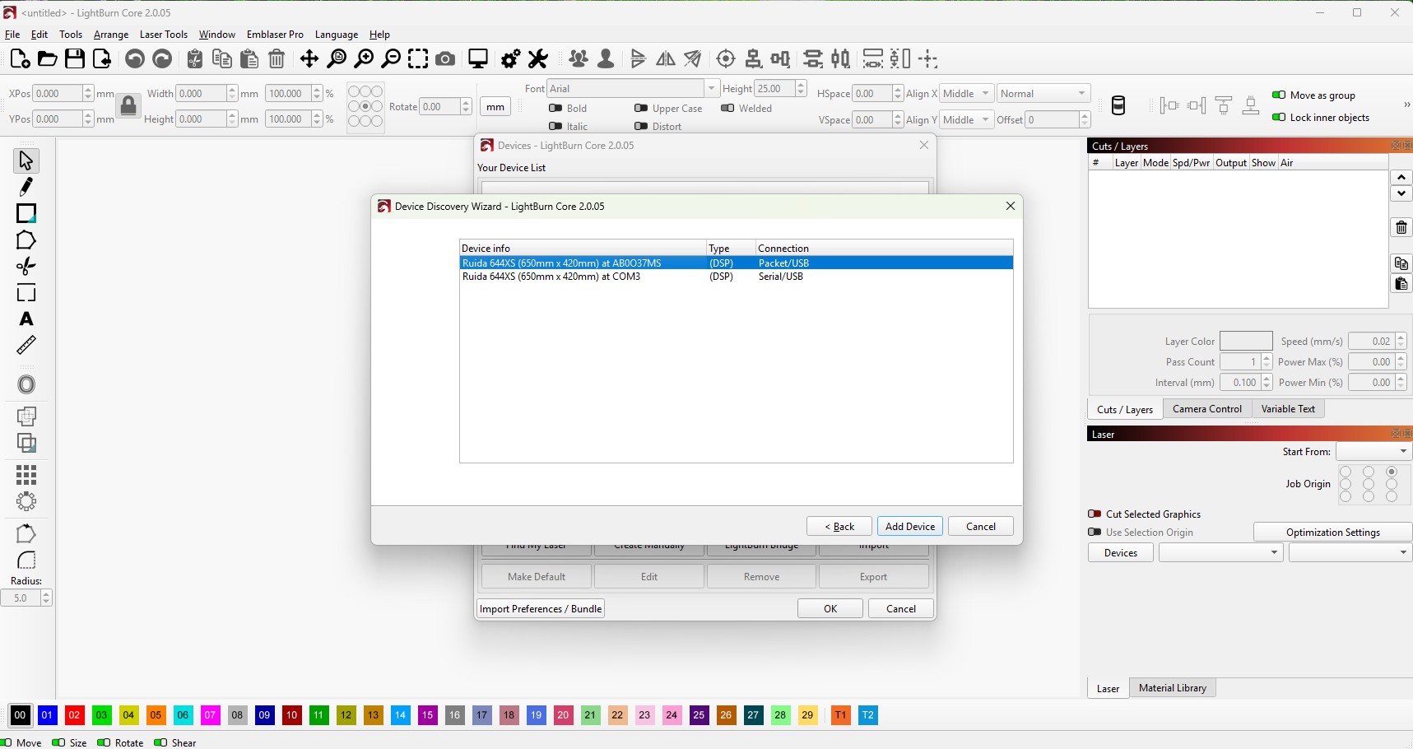Switch to the Material Library tab
The width and height of the screenshot is (1413, 749).
[1173, 688]
